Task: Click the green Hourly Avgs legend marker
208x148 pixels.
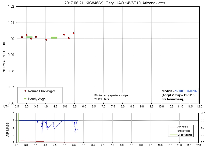Action: click(25, 99)
